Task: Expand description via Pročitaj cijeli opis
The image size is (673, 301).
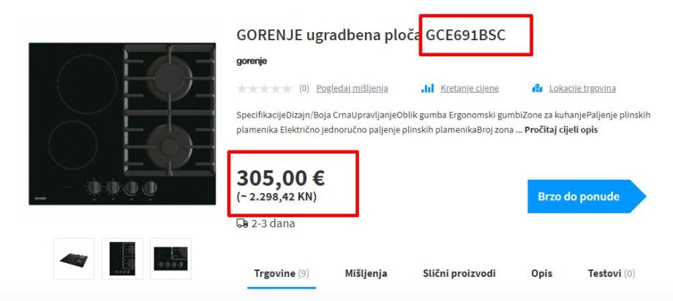Action: coord(561,130)
